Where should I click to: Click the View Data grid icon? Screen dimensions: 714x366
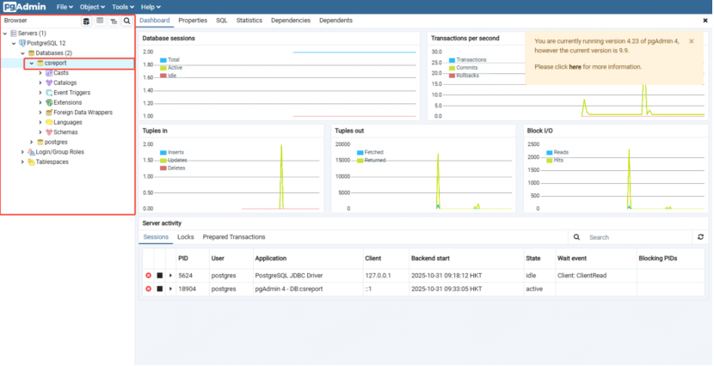pos(100,20)
